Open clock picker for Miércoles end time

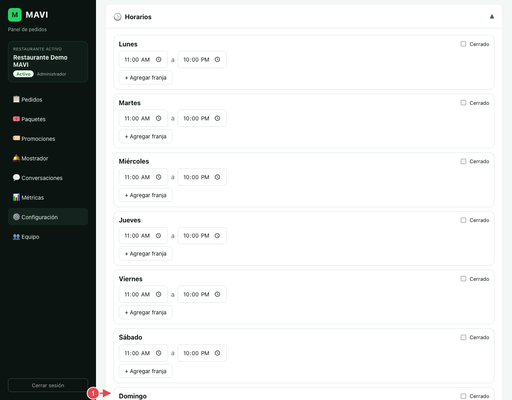217,177
